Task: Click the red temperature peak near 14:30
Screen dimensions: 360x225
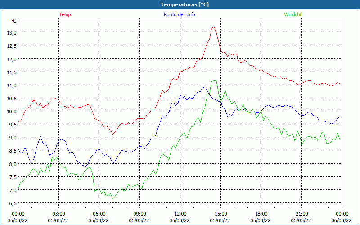Action: [214, 27]
